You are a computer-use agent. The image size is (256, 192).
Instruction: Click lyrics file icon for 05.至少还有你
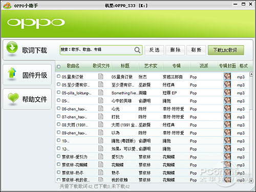(101, 84)
